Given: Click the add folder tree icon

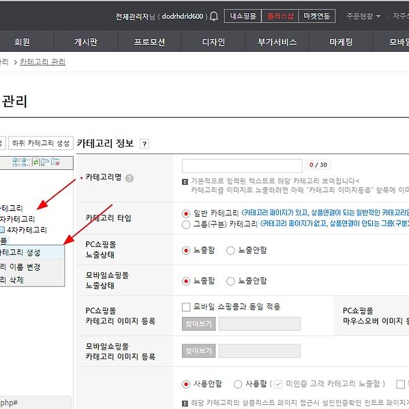Looking at the screenshot, I should (45, 162).
